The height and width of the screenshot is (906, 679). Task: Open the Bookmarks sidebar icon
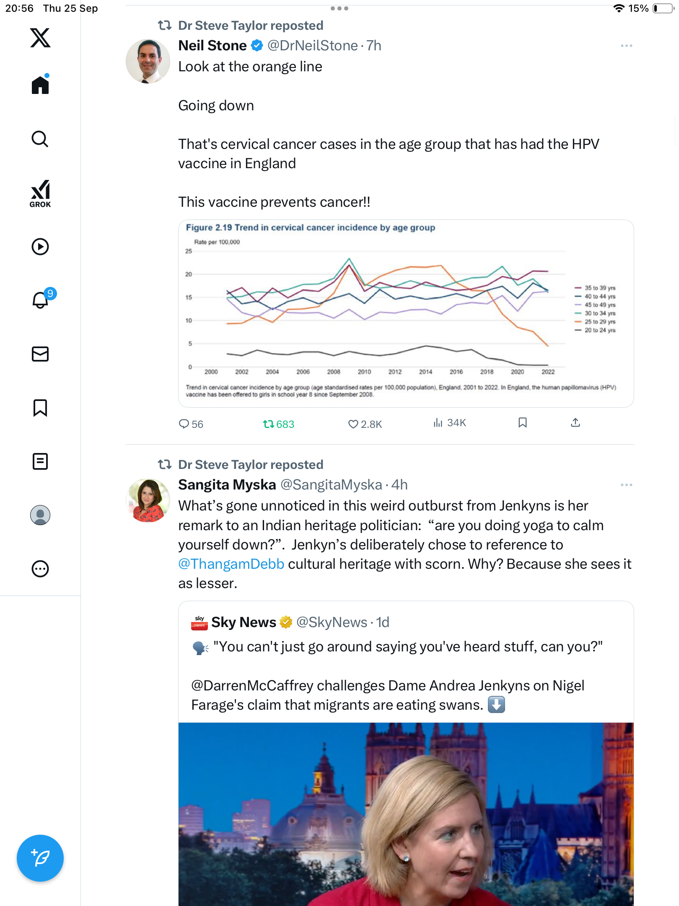[40, 408]
